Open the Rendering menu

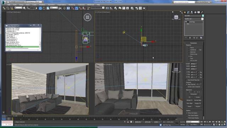click(72, 5)
